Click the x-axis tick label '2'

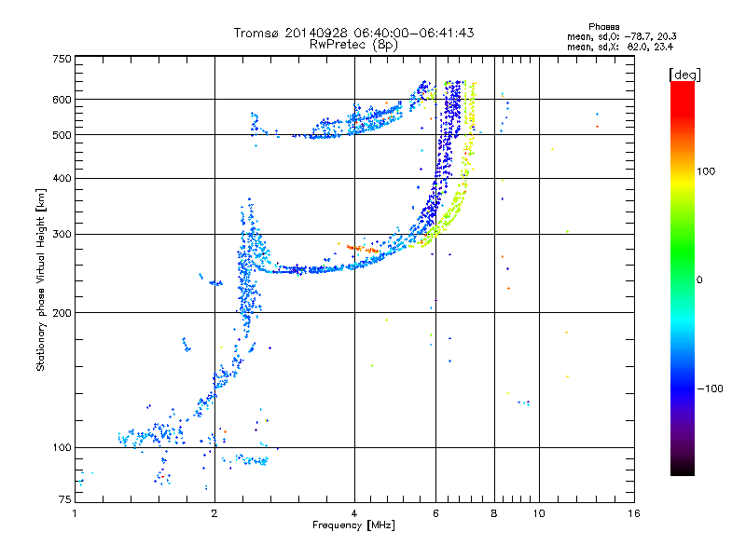214,513
